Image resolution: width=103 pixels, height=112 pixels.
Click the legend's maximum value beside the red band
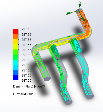26,29
